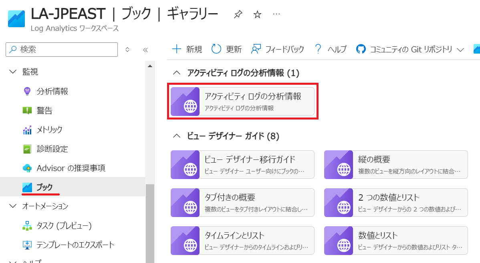Image resolution: width=480 pixels, height=263 pixels.
Task: Click the LA-JPEAST page title text
Action: pyautogui.click(x=68, y=14)
